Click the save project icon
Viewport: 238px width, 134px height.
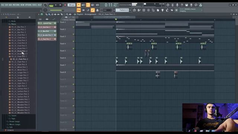tap(187, 5)
